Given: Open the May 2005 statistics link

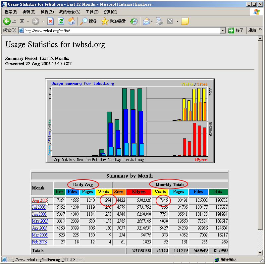Looking at the screenshot, I should point(40,221).
